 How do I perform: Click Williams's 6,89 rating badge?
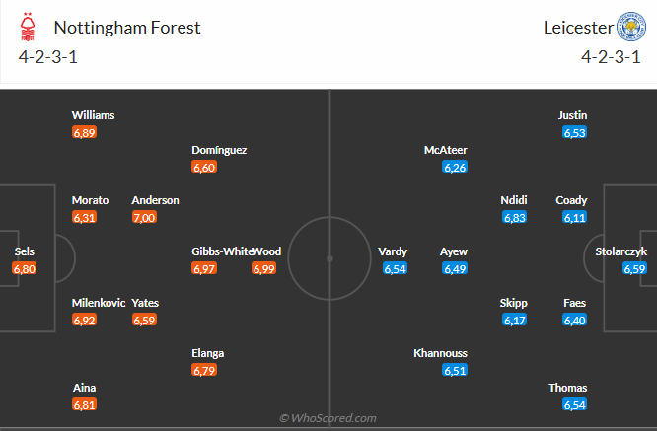coord(85,132)
